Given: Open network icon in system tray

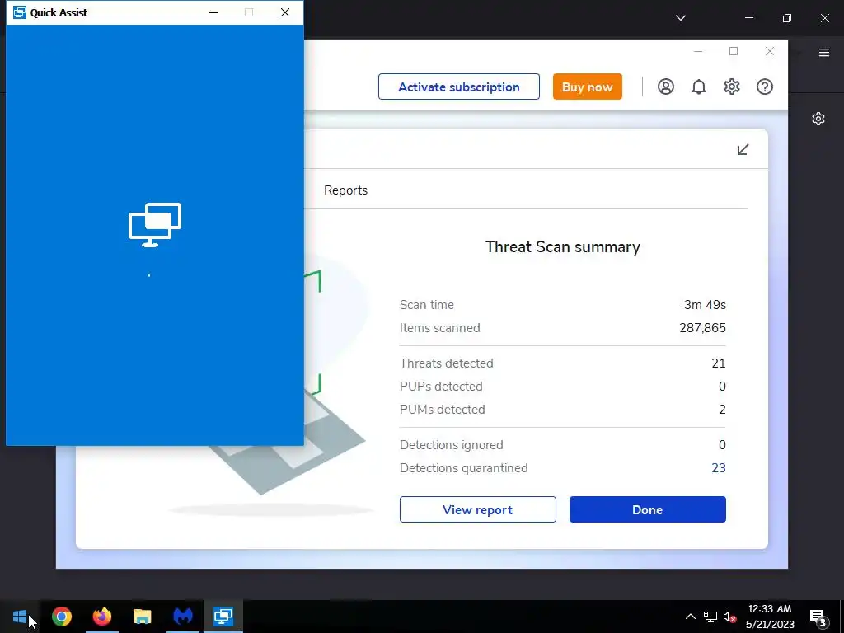Looking at the screenshot, I should [x=710, y=617].
